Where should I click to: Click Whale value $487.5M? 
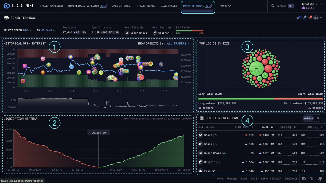268,135
